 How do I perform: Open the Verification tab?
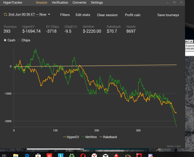pos(60,3)
